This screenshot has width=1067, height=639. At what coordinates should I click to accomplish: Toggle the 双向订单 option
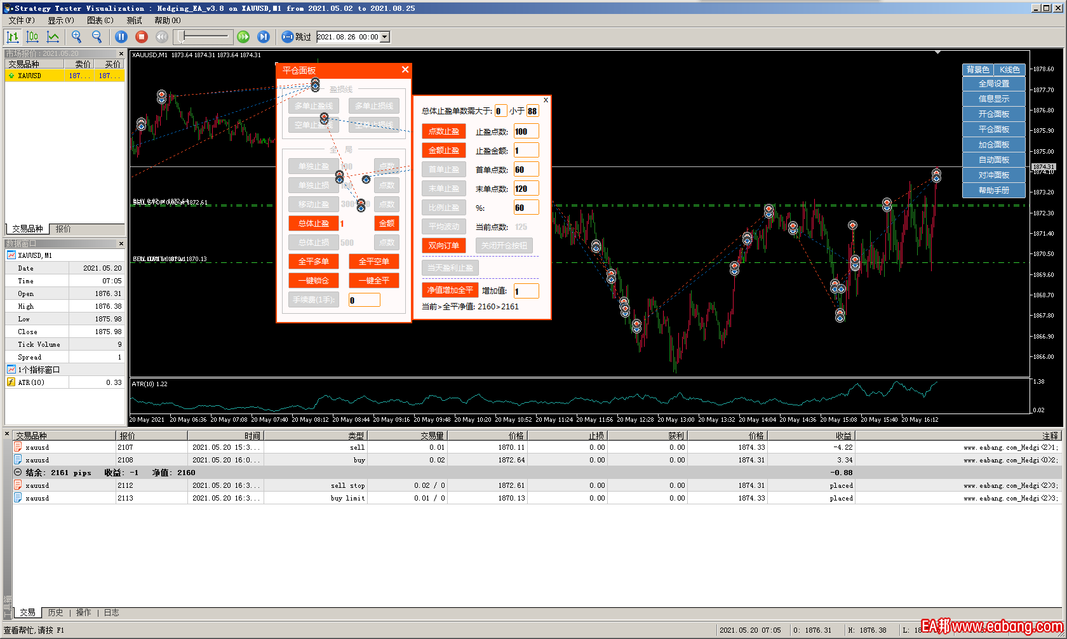(443, 246)
